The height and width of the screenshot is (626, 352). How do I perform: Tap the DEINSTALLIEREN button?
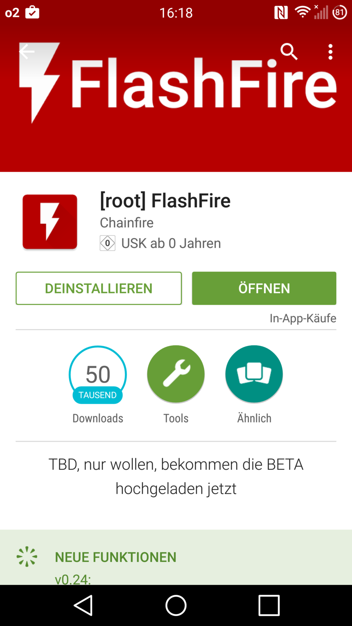99,288
